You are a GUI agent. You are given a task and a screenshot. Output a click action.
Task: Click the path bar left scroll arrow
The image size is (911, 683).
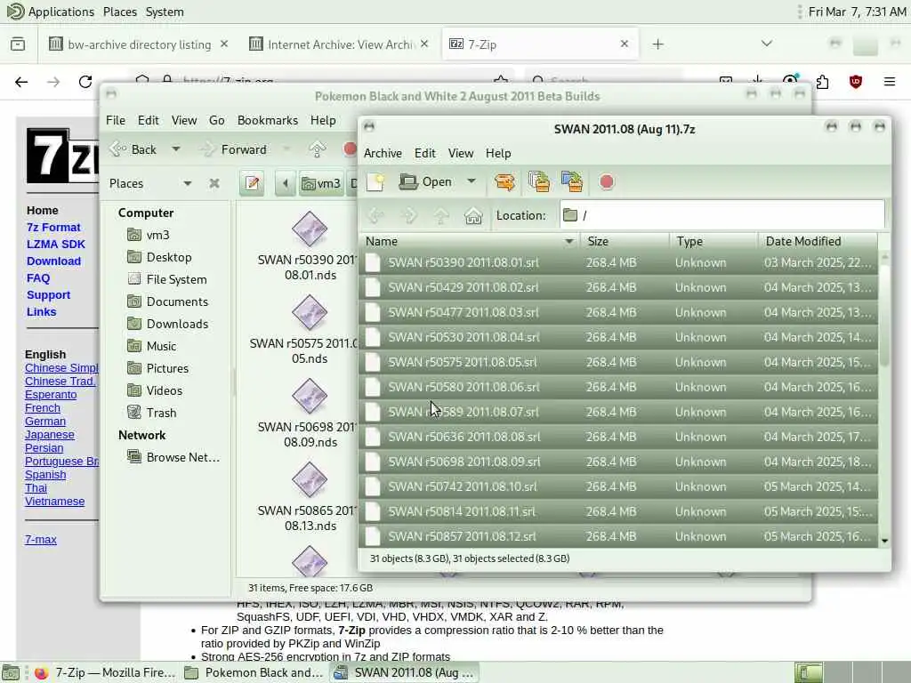click(x=285, y=183)
